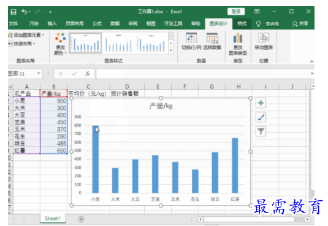Viewport: 328px width, 226px height.
Task: Expand the chart styles gallery
Action: click(x=171, y=50)
